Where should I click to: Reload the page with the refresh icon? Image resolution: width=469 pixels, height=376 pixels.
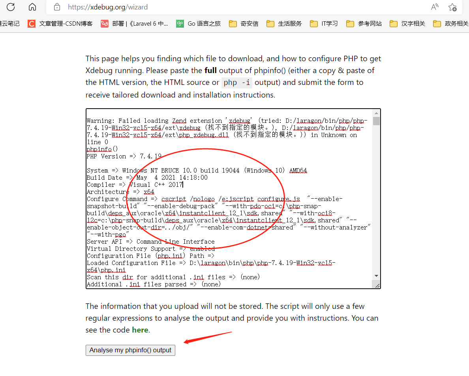pyautogui.click(x=11, y=7)
